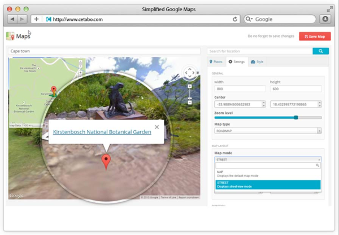Click the longitude center stepper arrows
Image resolution: width=339 pixels, height=235 pixels.
tap(320, 104)
